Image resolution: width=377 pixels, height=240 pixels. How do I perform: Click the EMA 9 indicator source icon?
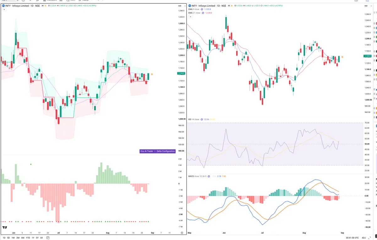click(x=202, y=9)
